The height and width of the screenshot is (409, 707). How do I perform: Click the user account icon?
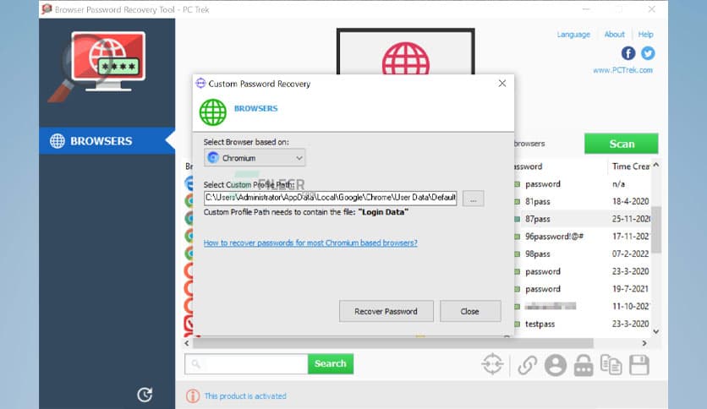(x=556, y=365)
